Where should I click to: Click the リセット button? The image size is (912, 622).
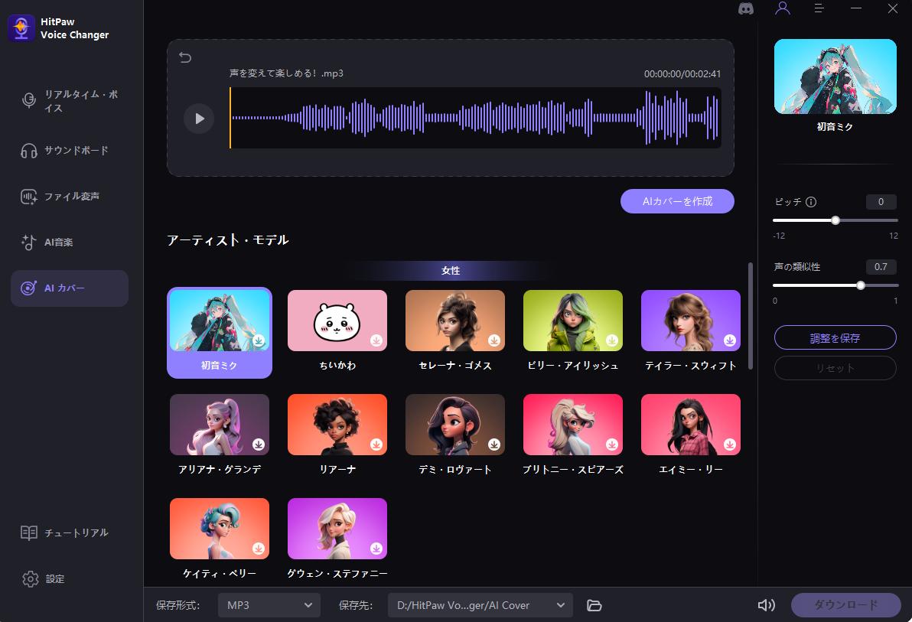(835, 368)
